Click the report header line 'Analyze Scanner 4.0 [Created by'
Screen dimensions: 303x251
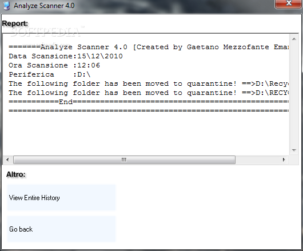pyautogui.click(x=149, y=47)
